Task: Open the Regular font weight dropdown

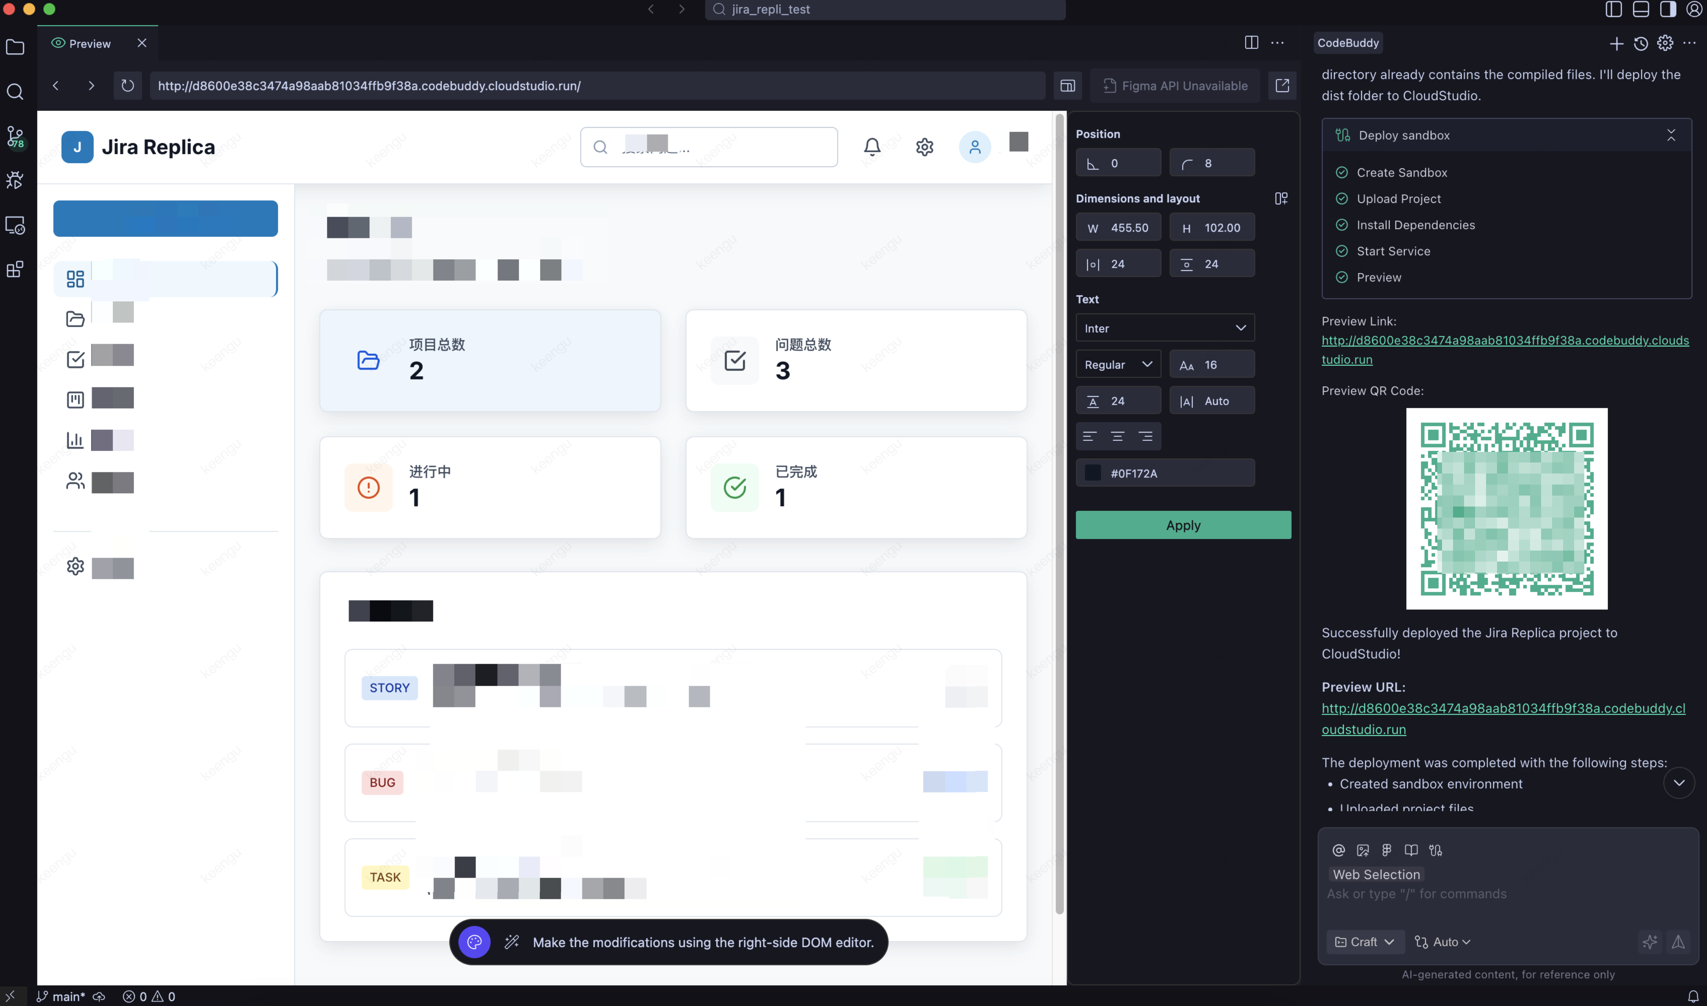Action: 1118,365
